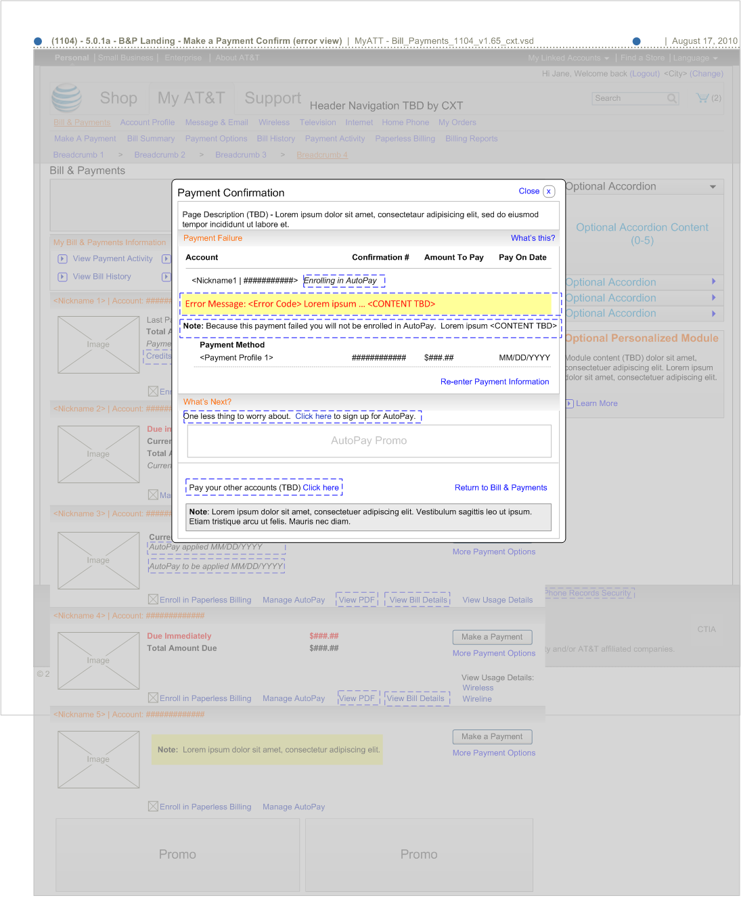This screenshot has width=741, height=898.
Task: Check Enroll in Paperless Billing for Nickname 4
Action: coord(153,698)
